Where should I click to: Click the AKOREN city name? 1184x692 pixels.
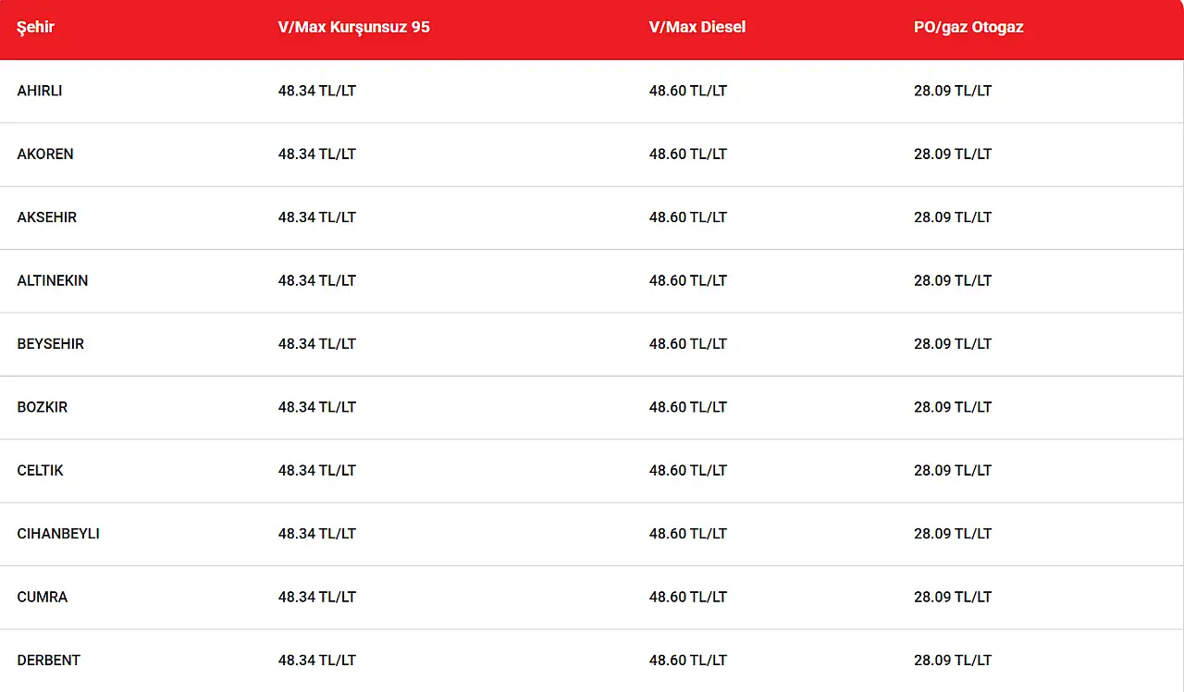coord(45,154)
